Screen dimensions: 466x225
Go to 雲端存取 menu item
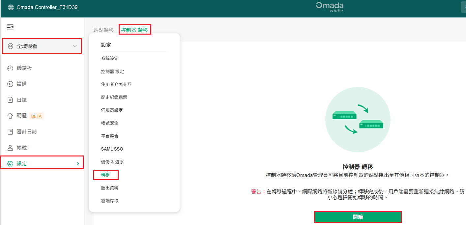[x=110, y=201]
